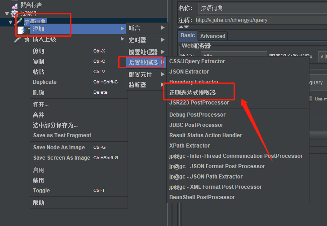Select 禁用 in the context menu
This screenshot has width=327, height=226.
point(79,180)
